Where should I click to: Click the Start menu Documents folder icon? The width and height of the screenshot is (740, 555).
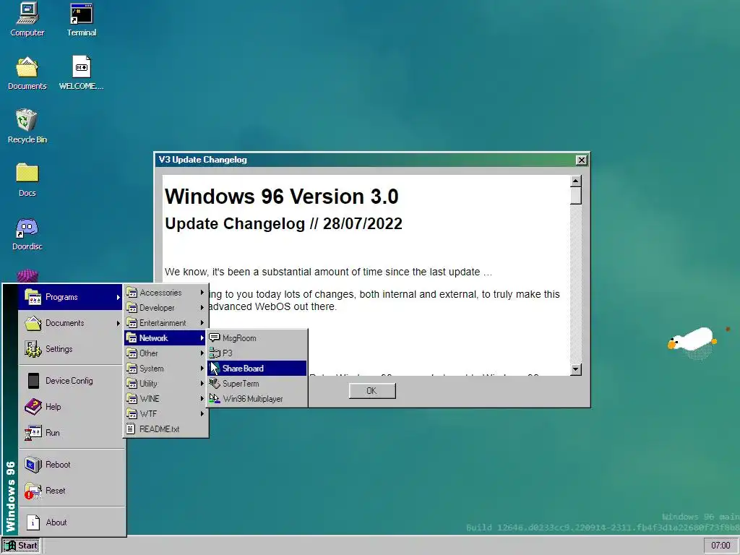pyautogui.click(x=33, y=323)
